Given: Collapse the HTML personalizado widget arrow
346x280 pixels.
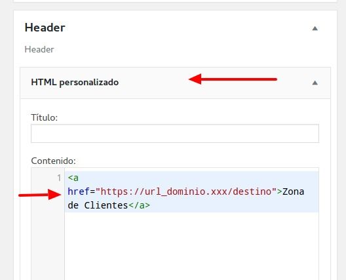Looking at the screenshot, I should tap(315, 83).
